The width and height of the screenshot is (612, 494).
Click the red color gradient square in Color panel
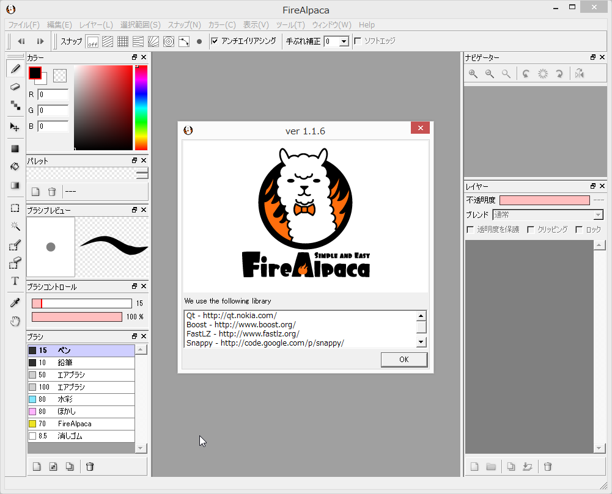[102, 108]
